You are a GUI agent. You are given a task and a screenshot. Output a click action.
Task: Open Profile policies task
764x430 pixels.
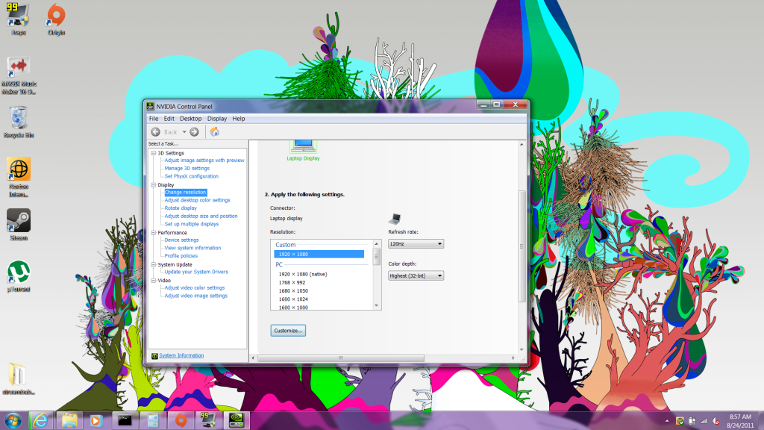click(181, 256)
